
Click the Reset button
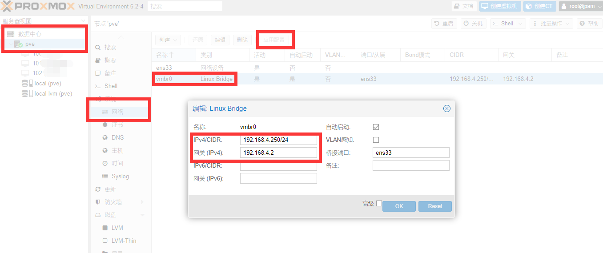435,206
